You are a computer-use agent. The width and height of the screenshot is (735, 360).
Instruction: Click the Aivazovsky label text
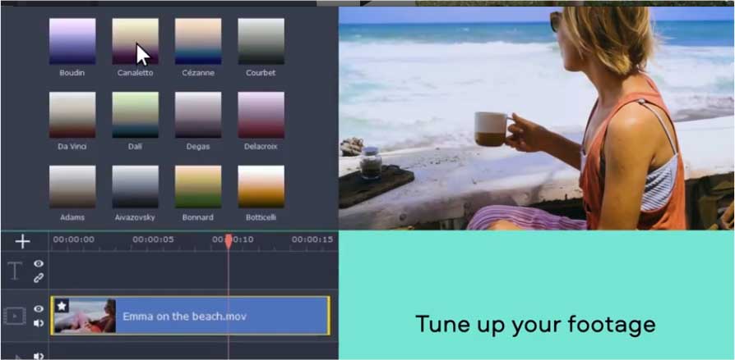click(135, 217)
